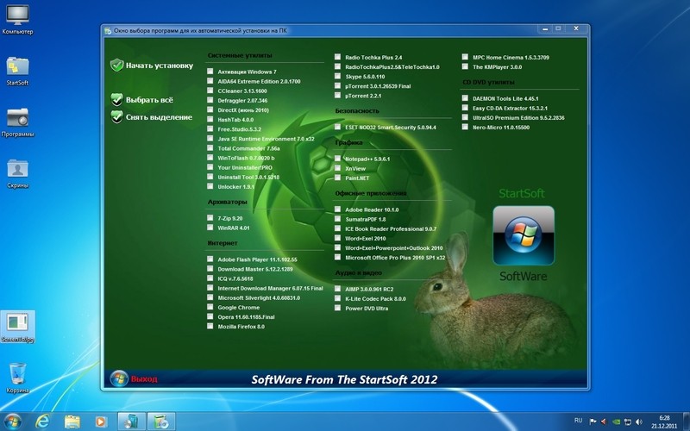Image resolution: width=690 pixels, height=431 pixels.
Task: Click the Java SE Runtime Environment label
Action: (x=266, y=139)
